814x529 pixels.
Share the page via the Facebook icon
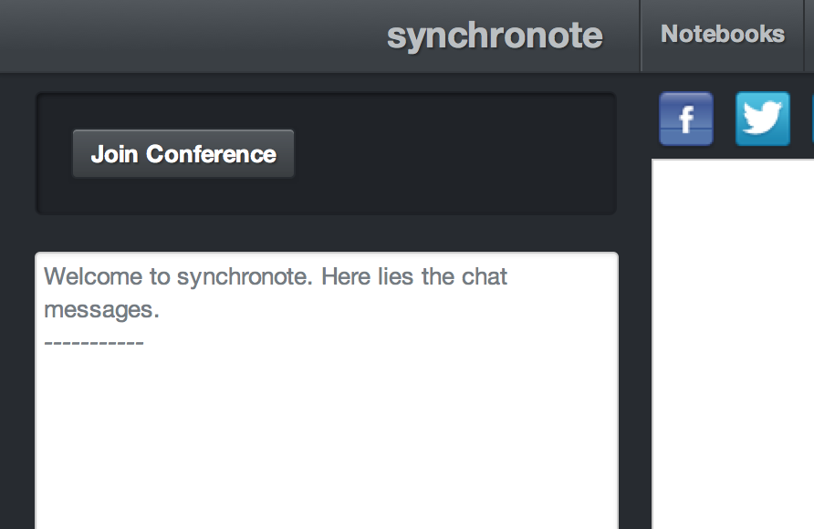[x=685, y=119]
